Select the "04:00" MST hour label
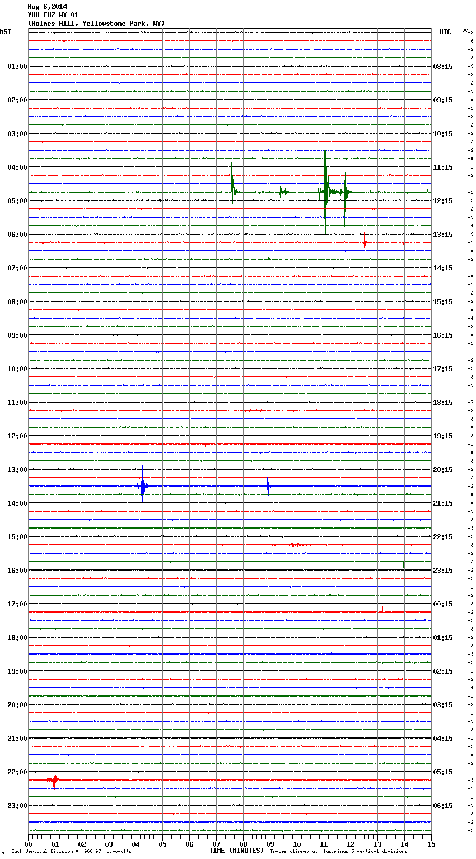The image size is (476, 859). click(17, 167)
